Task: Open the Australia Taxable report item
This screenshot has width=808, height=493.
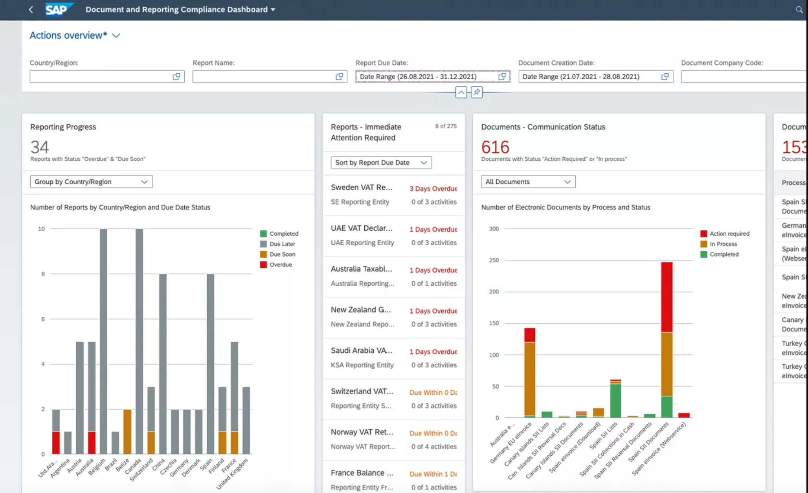Action: click(x=394, y=277)
